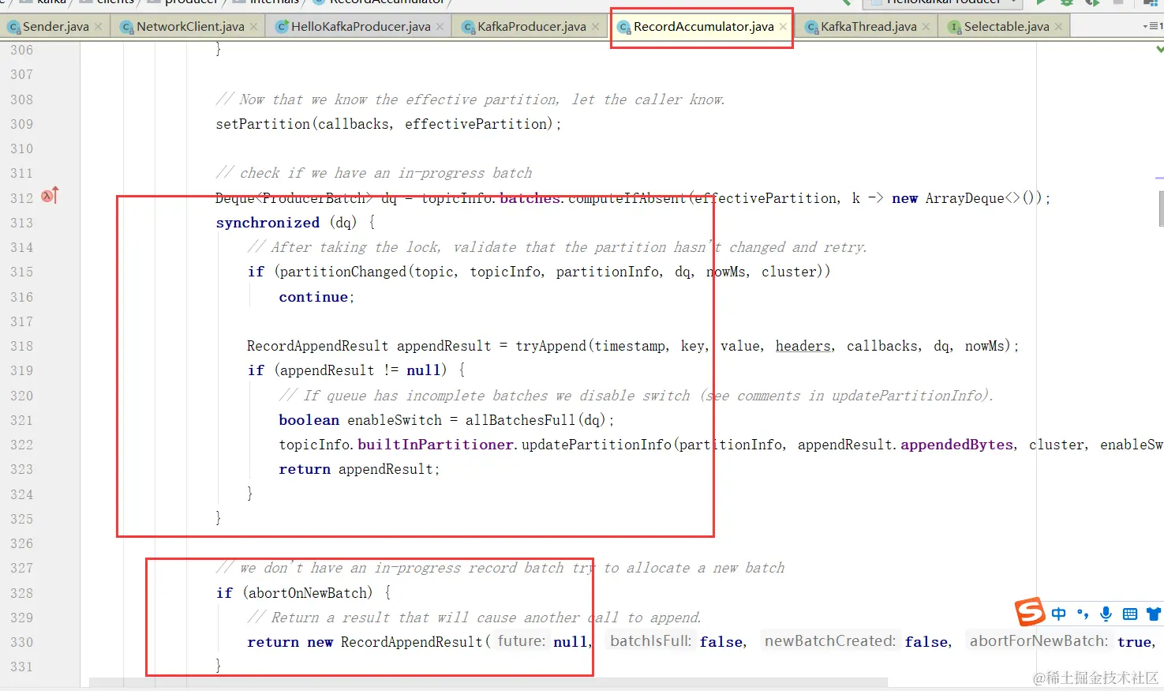Click the builtInPartitioner field reference

[x=436, y=445]
